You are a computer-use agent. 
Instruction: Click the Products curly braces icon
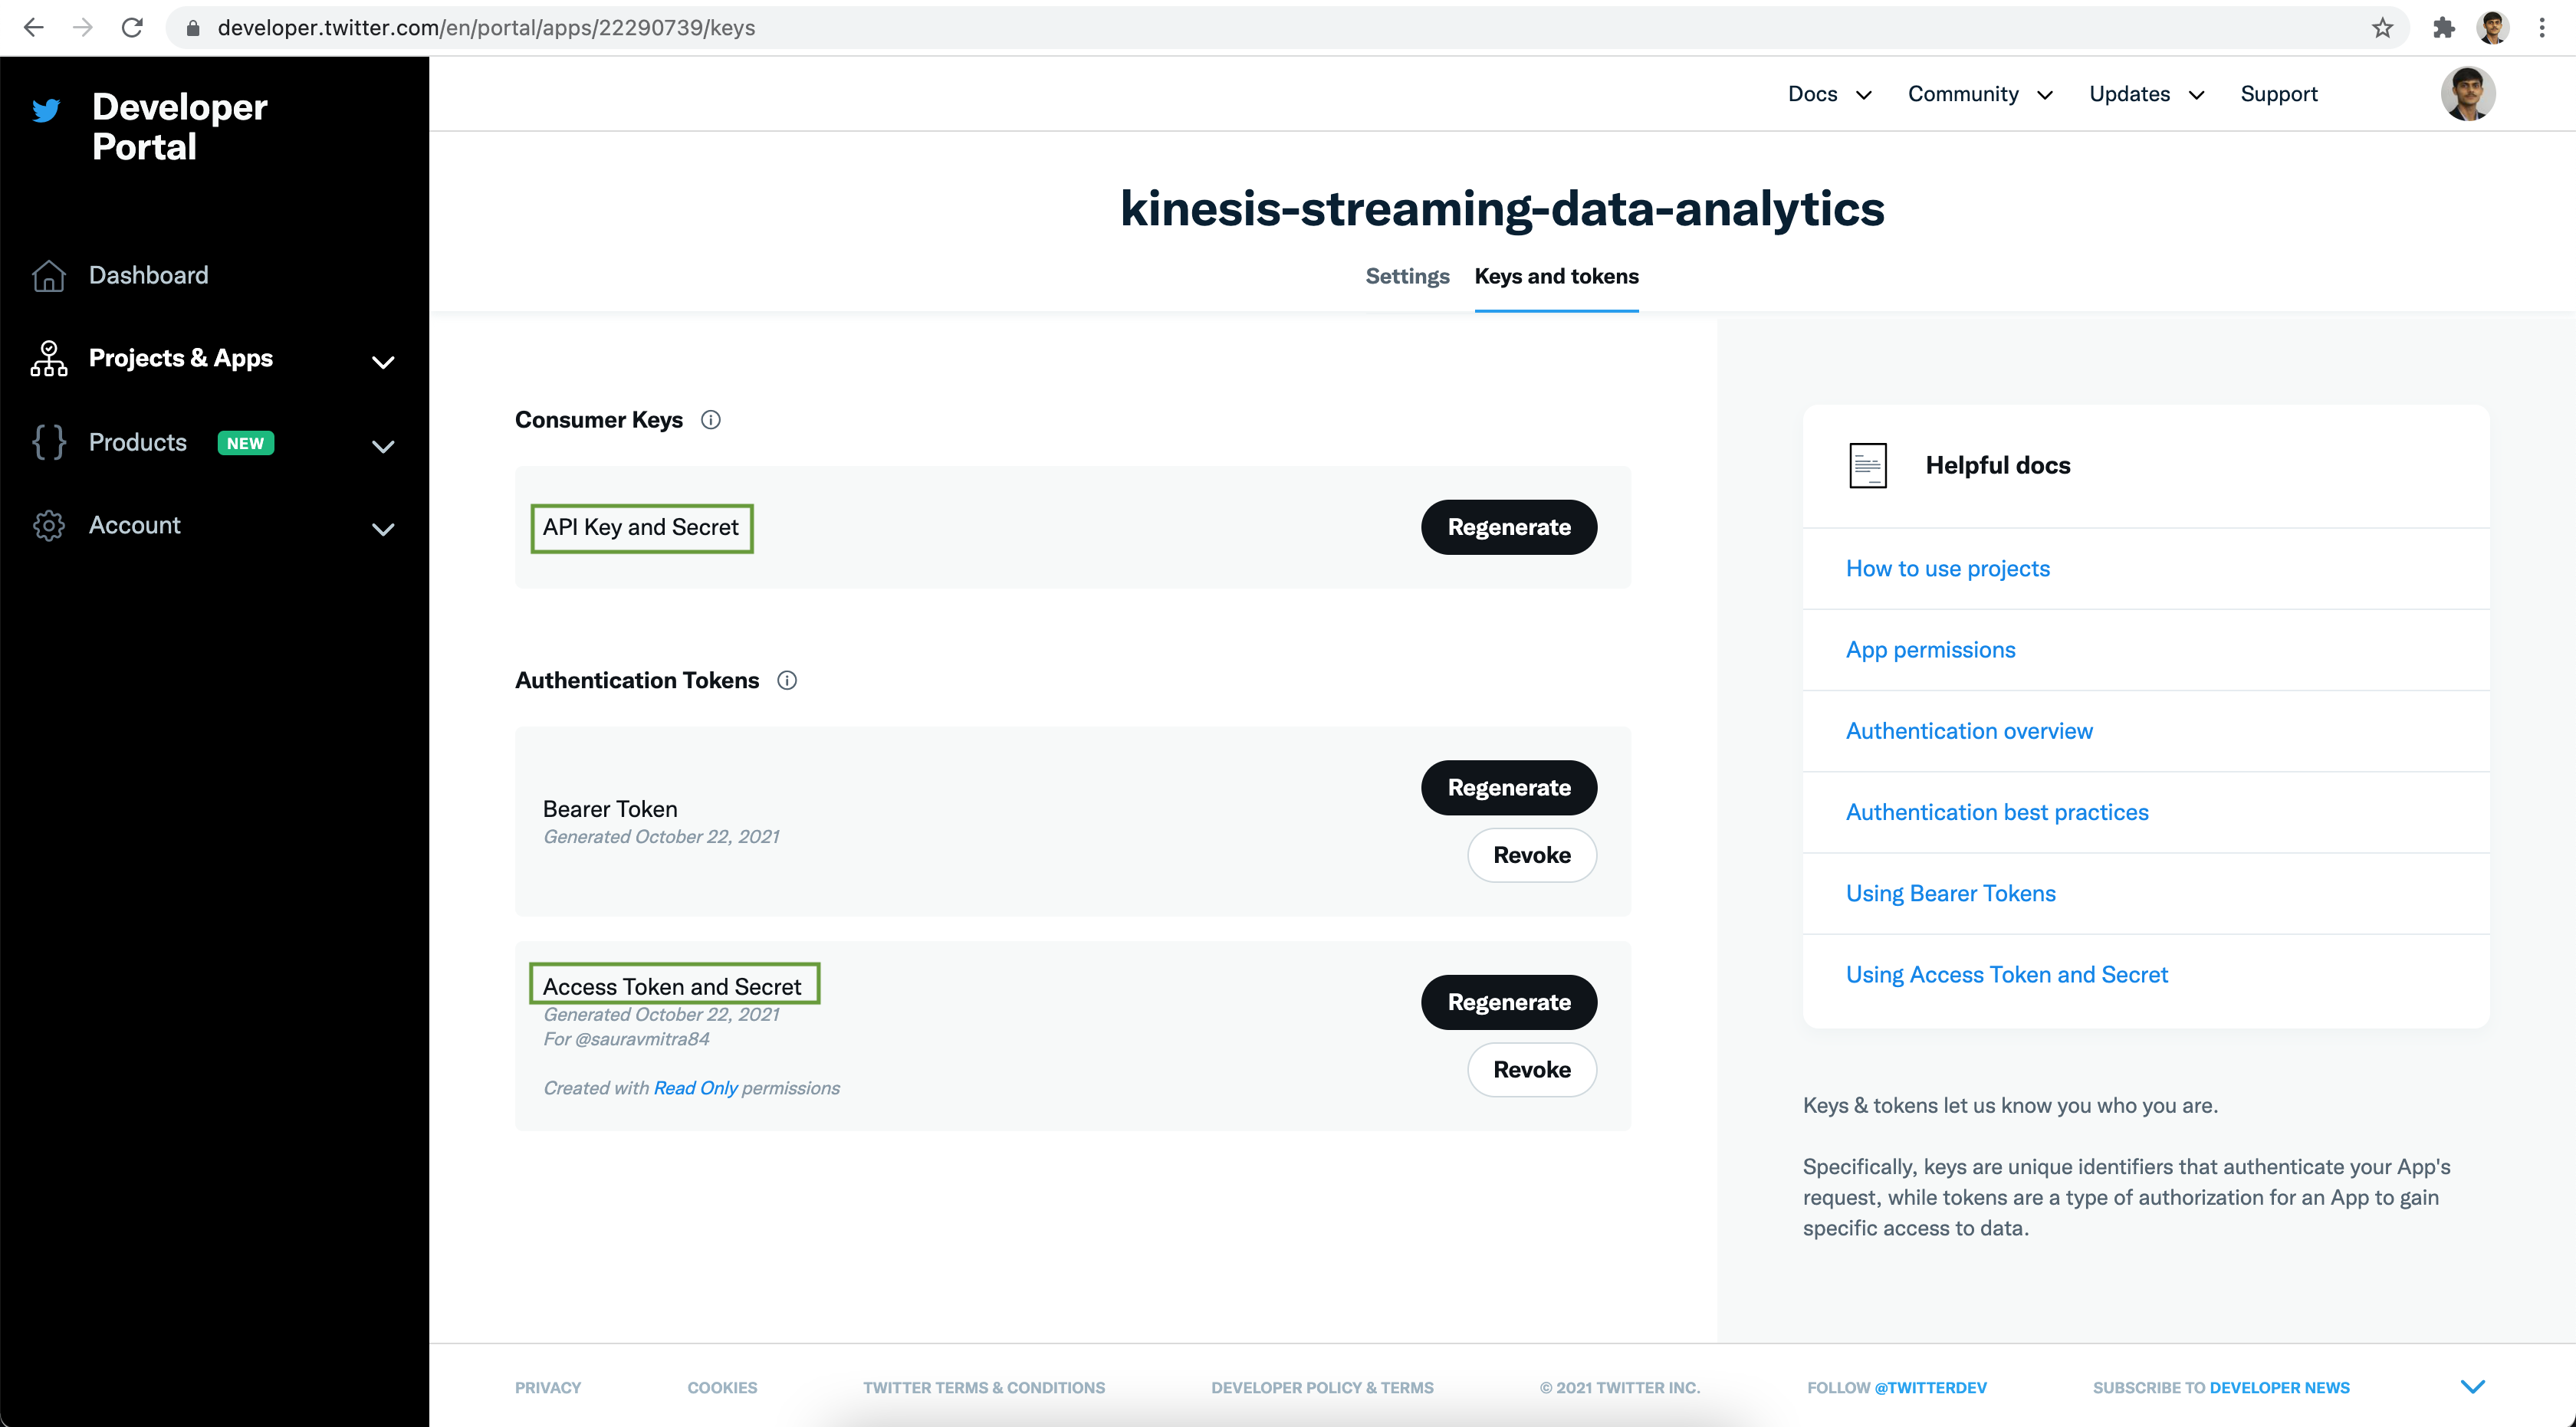pos(48,441)
